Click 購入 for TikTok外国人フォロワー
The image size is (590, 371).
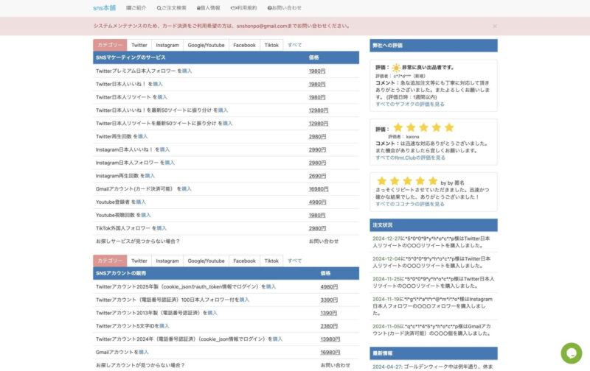(162, 228)
